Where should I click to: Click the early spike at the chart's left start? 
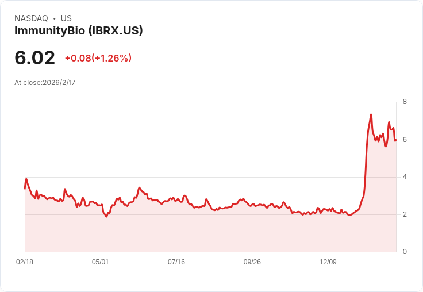tap(26, 179)
